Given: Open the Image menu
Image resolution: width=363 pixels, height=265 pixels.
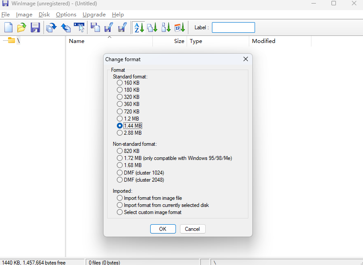Looking at the screenshot, I should click(x=24, y=15).
